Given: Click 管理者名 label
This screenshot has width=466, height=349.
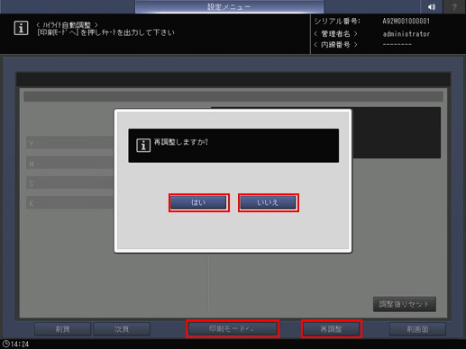Looking at the screenshot, I should tap(335, 34).
